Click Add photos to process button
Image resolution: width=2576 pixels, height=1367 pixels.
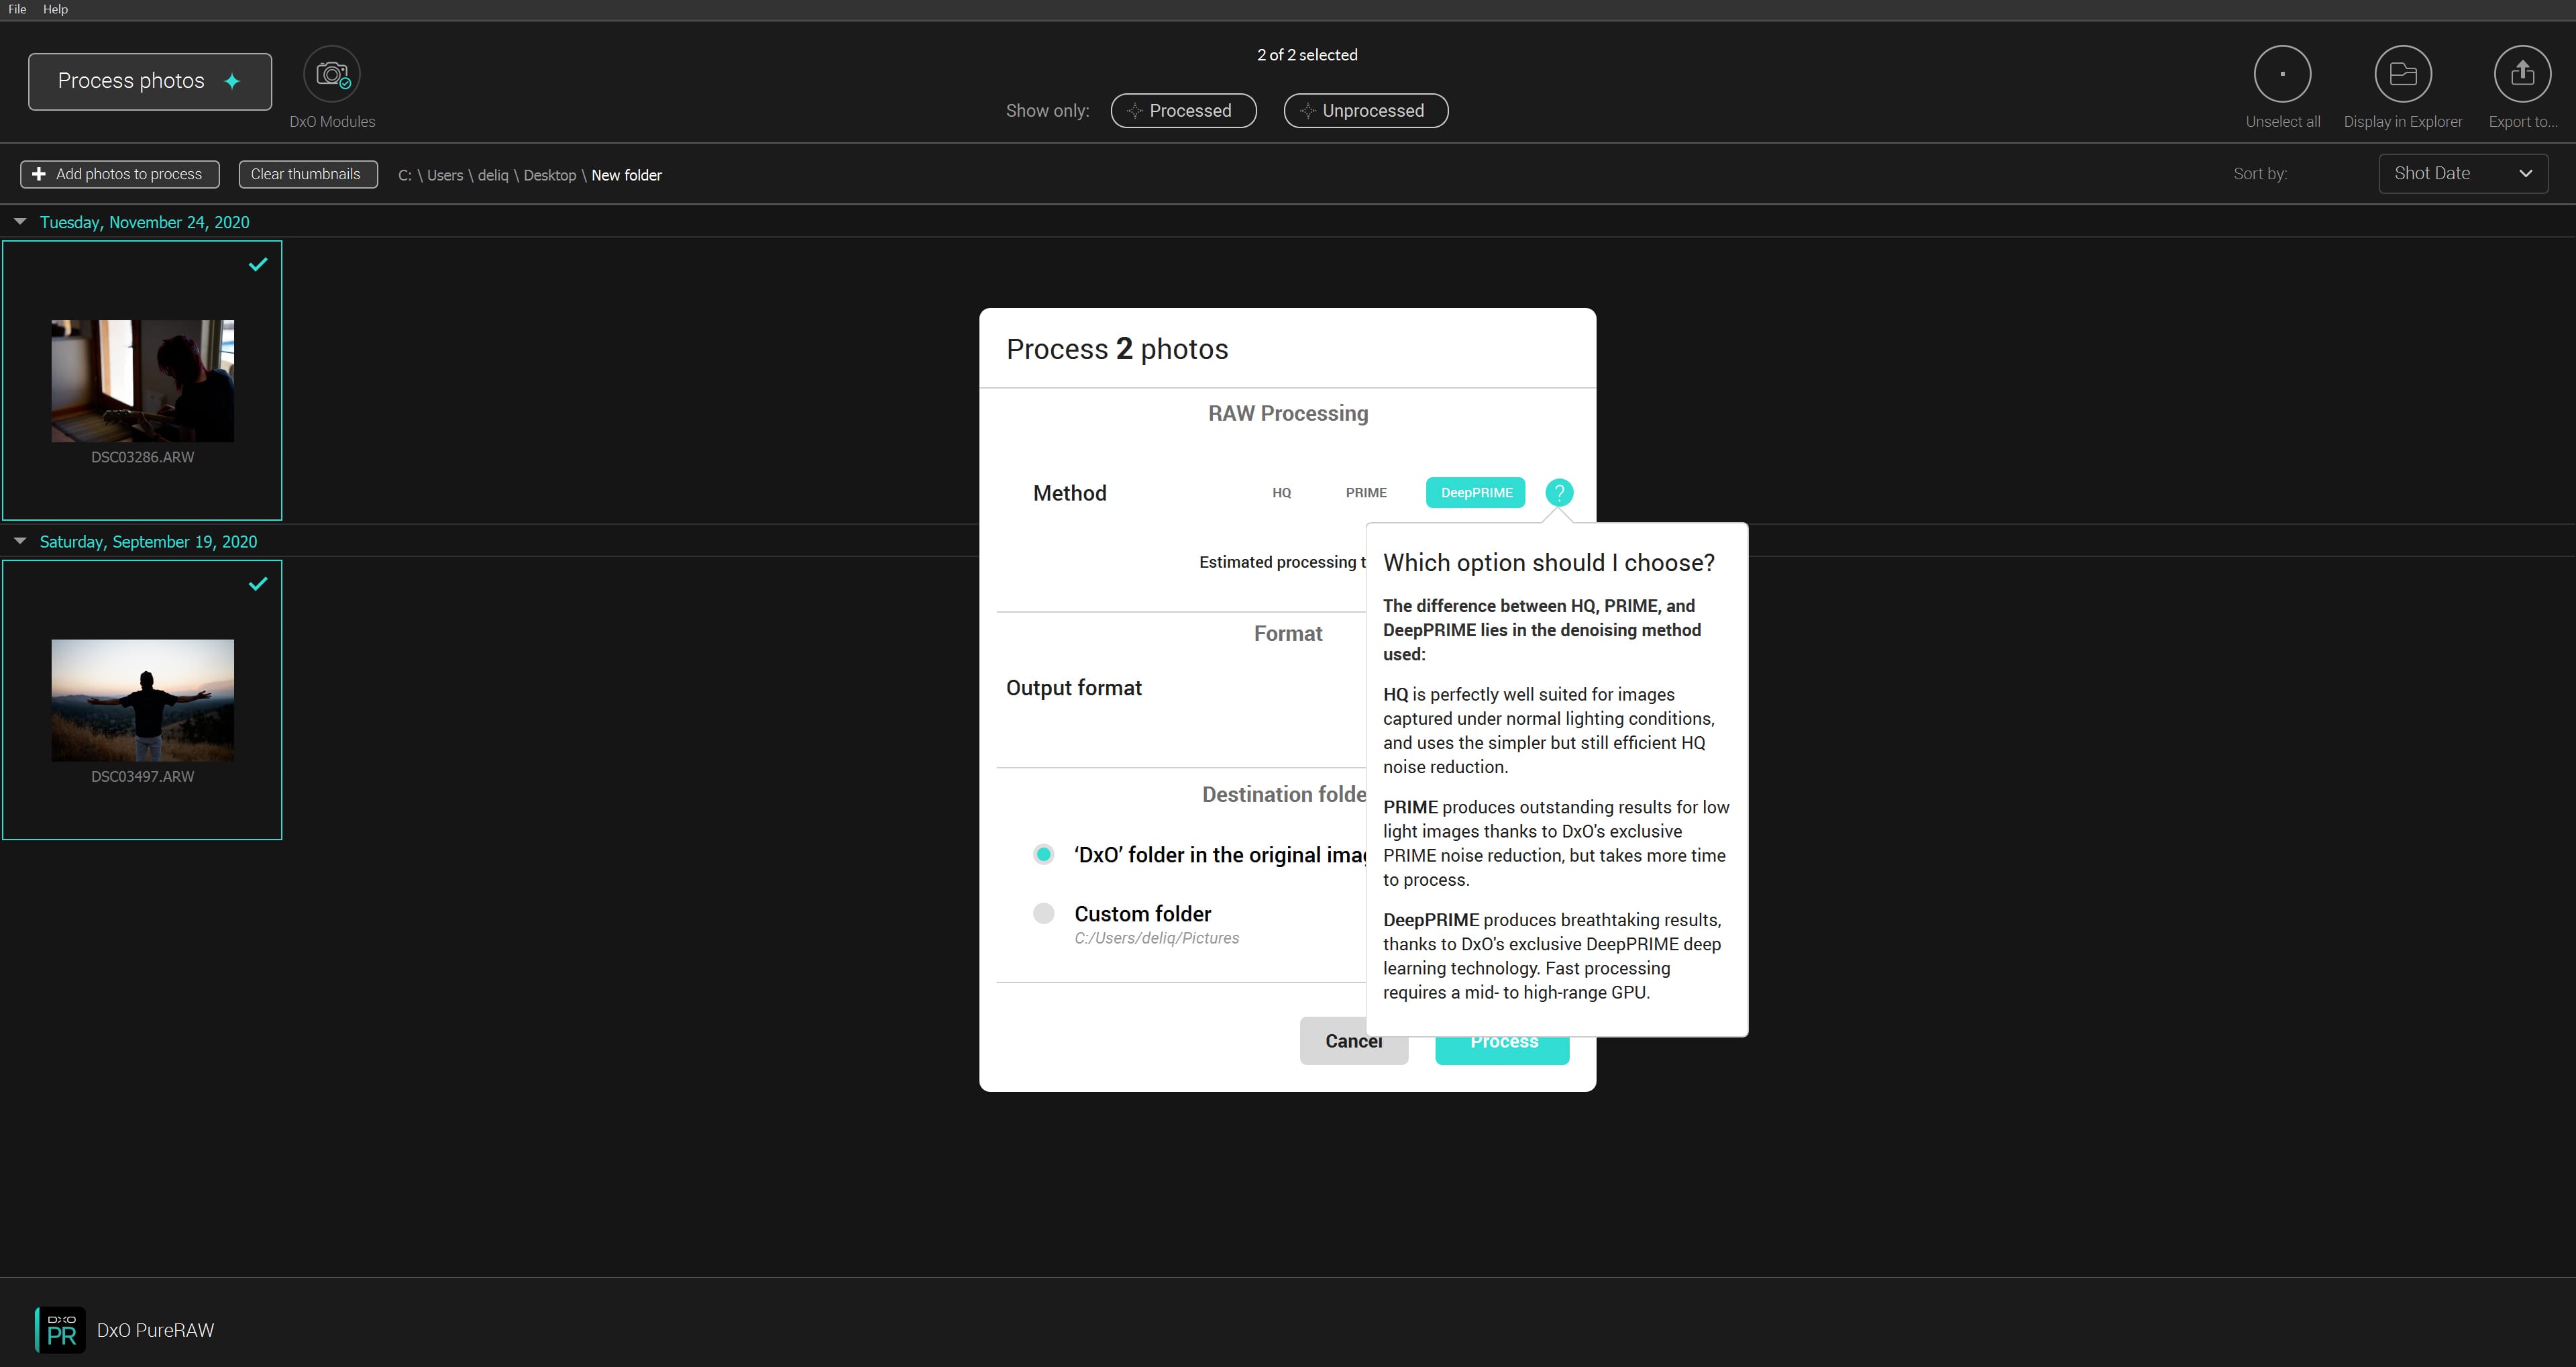tap(120, 174)
